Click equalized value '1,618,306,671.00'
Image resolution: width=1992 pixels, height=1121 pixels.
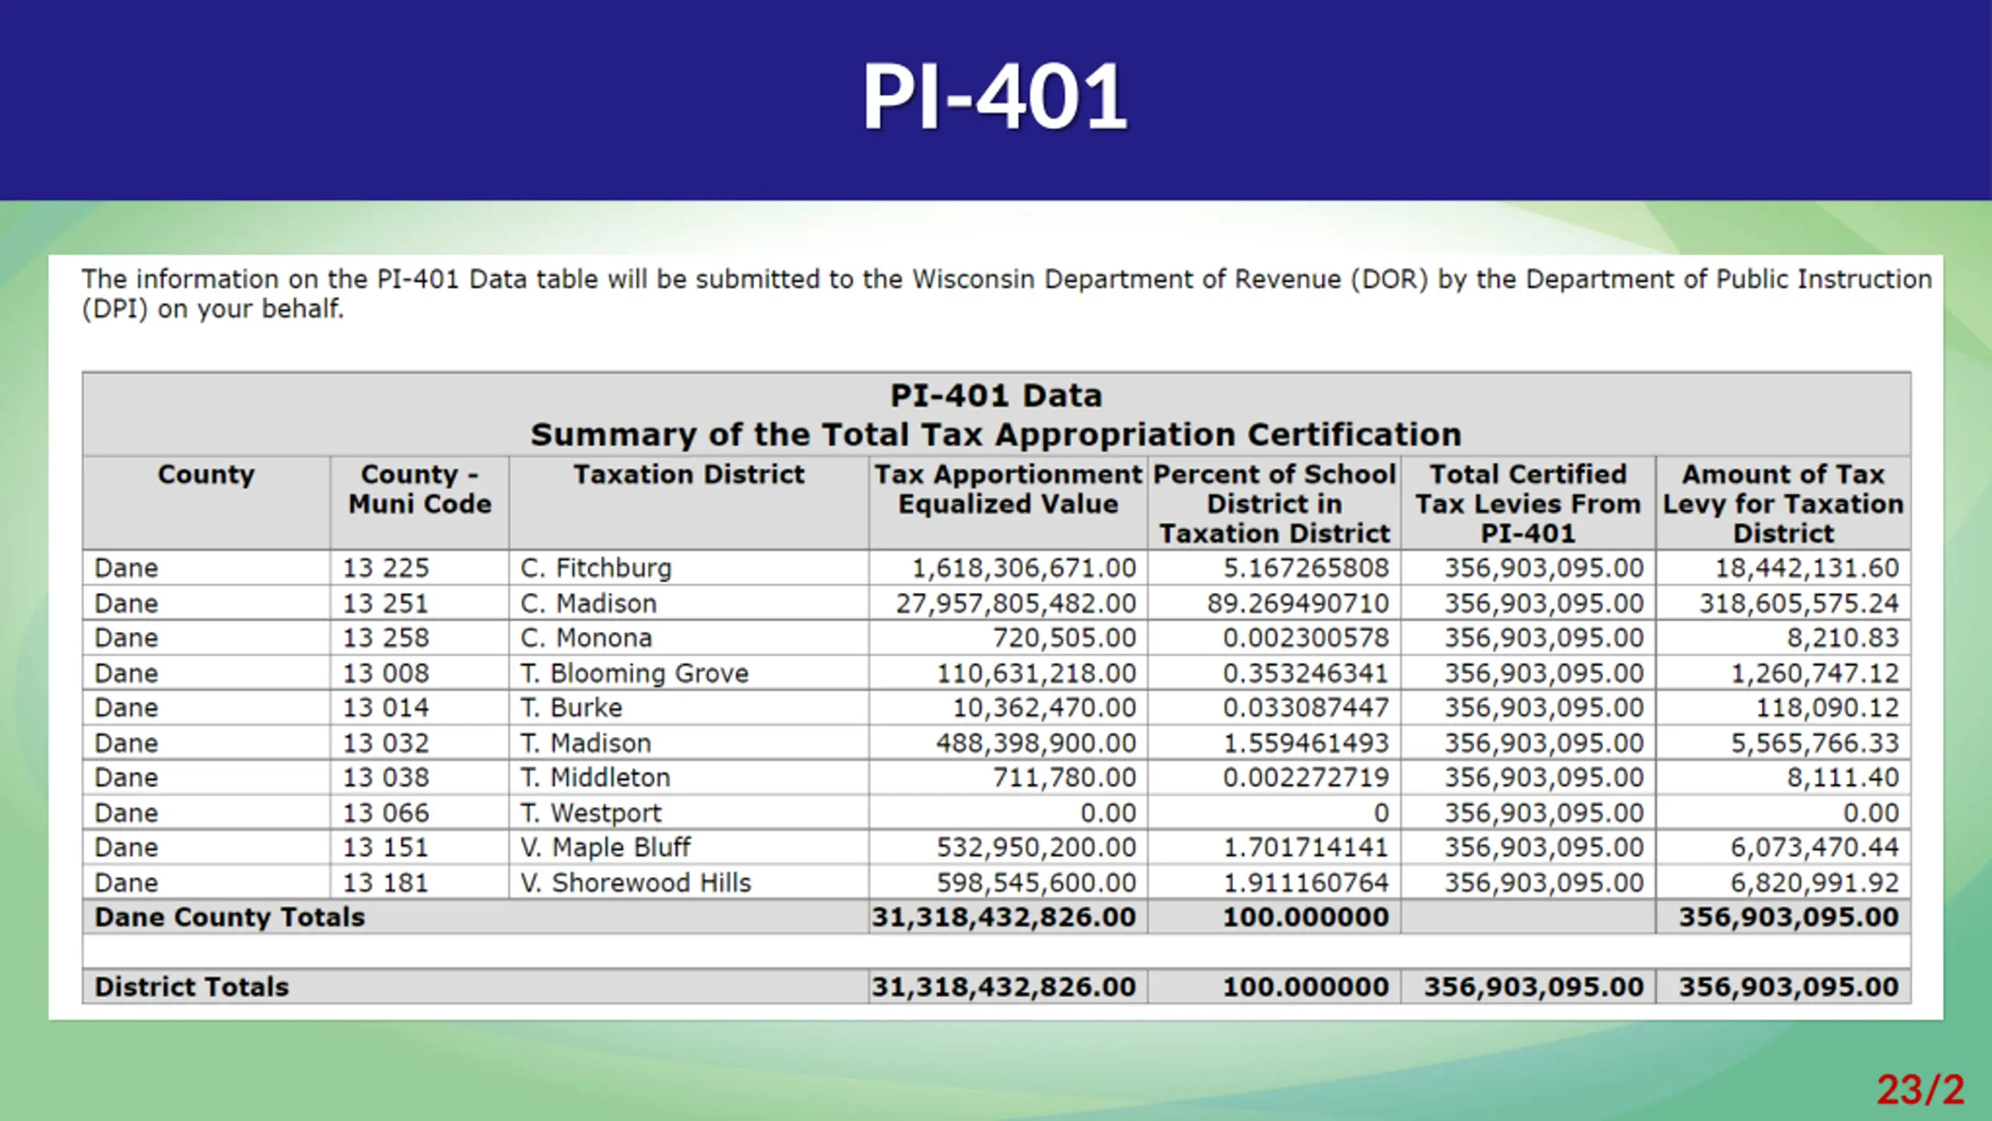point(1024,568)
